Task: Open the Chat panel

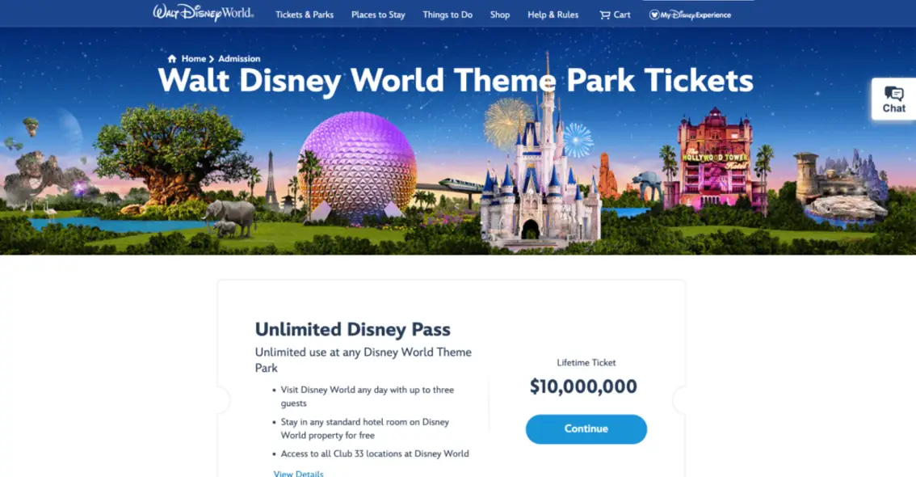Action: click(x=893, y=101)
